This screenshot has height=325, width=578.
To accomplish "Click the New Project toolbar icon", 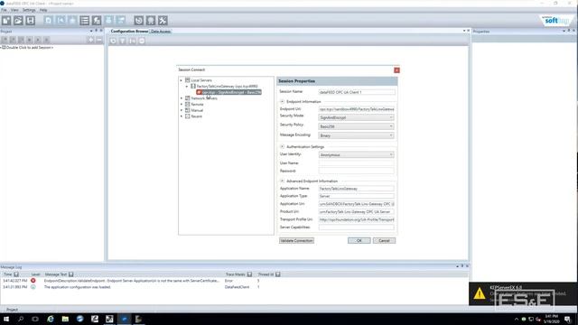I will 6,21.
